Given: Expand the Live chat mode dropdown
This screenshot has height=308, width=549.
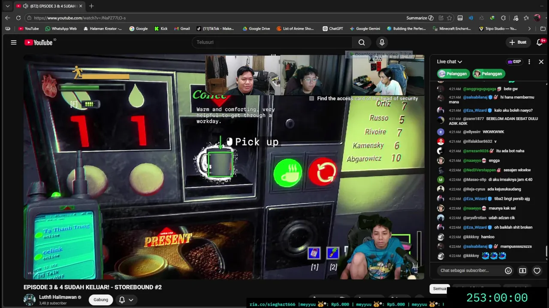Looking at the screenshot, I should coord(449,62).
